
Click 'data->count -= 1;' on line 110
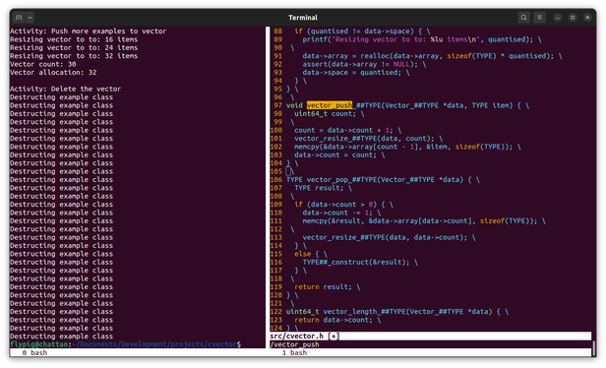pyautogui.click(x=337, y=213)
